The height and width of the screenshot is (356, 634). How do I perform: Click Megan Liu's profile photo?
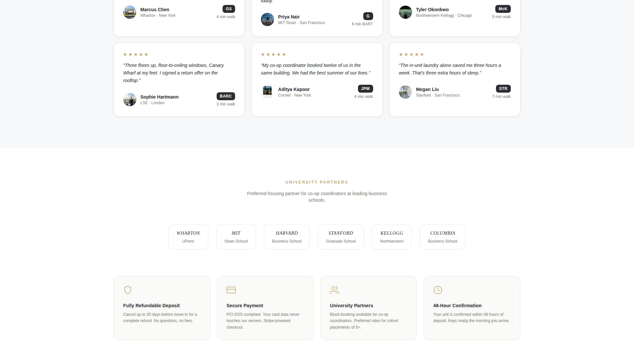[x=405, y=92]
